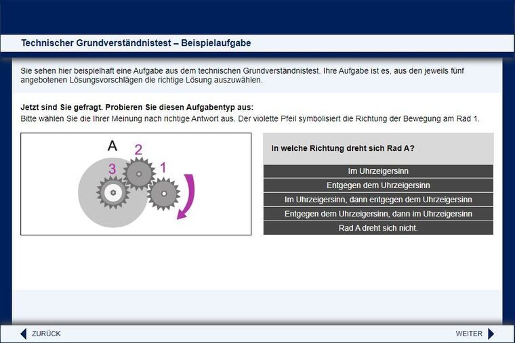Click the violet number '3' label
Screen dimensions: 515x343
(112, 169)
